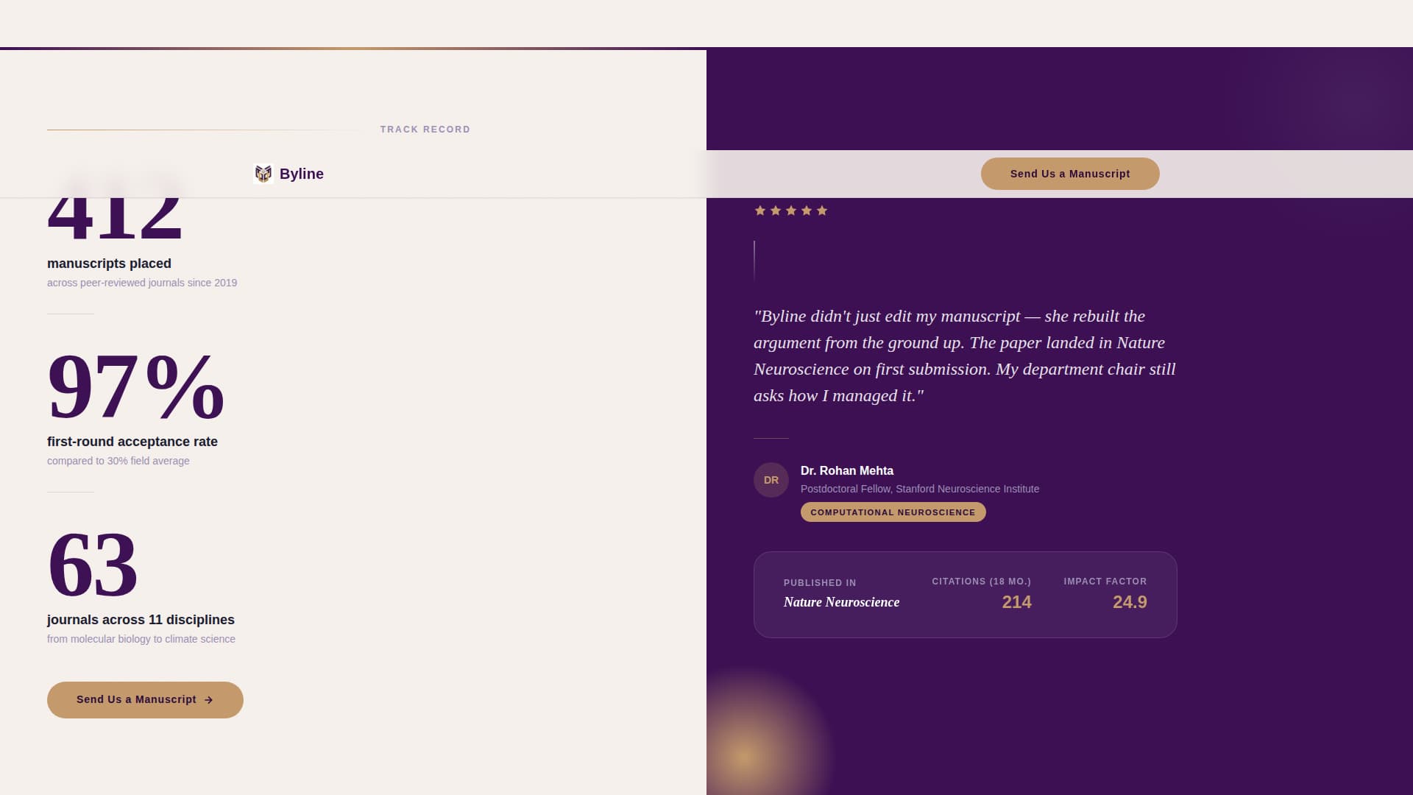Click the 24.9 impact factor value
Viewport: 1413px width, 795px height.
pos(1130,602)
